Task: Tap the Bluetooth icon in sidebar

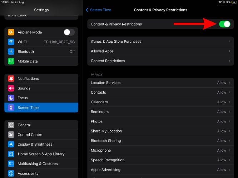Action: pos(11,52)
